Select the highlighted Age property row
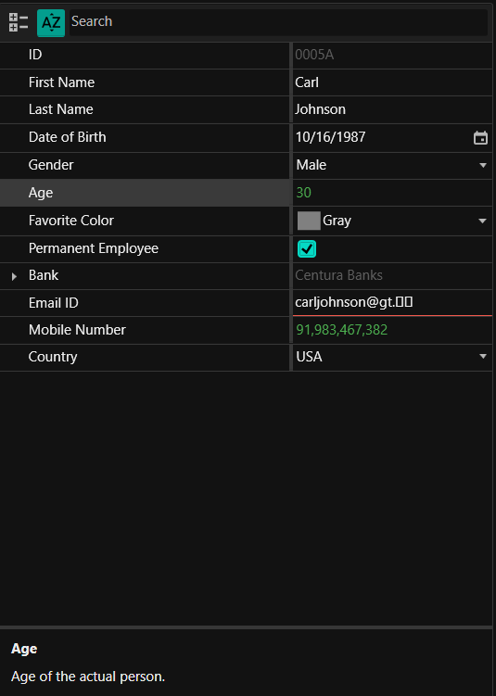 [145, 193]
